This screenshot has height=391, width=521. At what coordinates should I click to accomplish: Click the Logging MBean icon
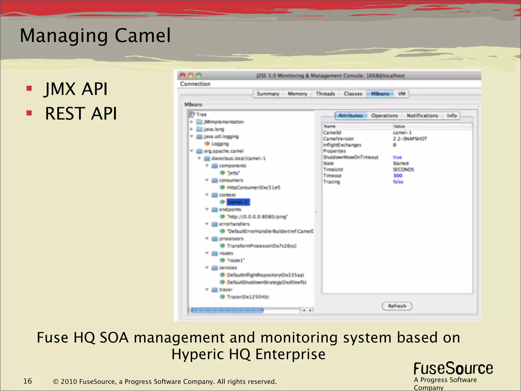pyautogui.click(x=207, y=144)
